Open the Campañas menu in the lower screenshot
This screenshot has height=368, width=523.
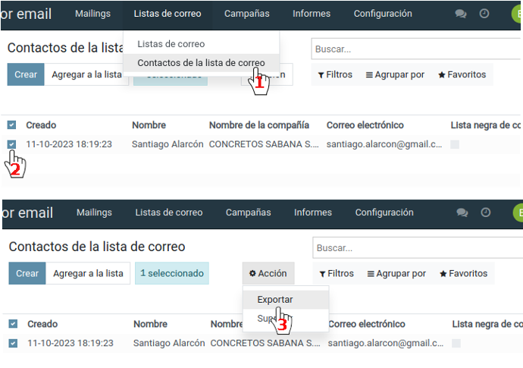248,213
